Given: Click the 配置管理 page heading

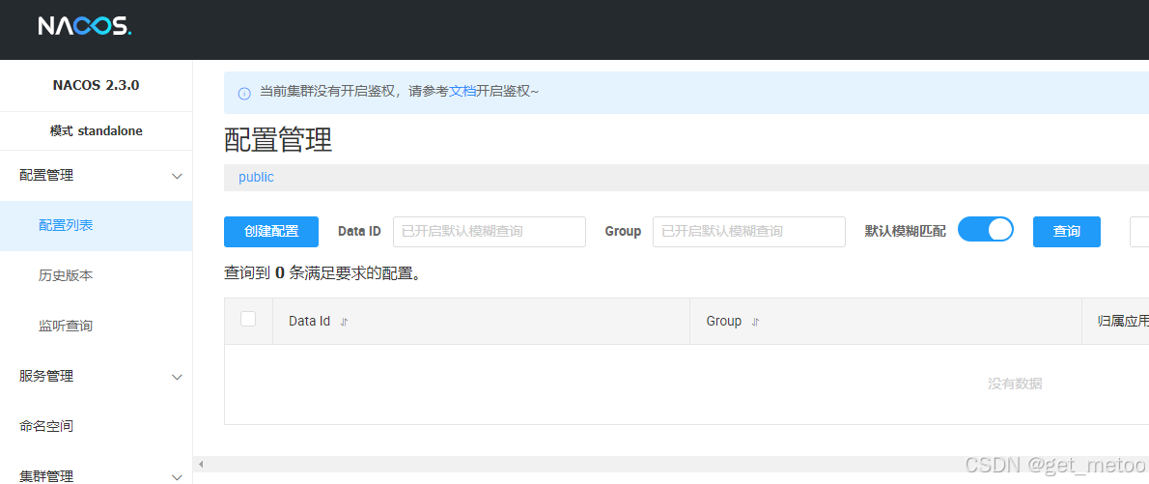Looking at the screenshot, I should point(278,139).
